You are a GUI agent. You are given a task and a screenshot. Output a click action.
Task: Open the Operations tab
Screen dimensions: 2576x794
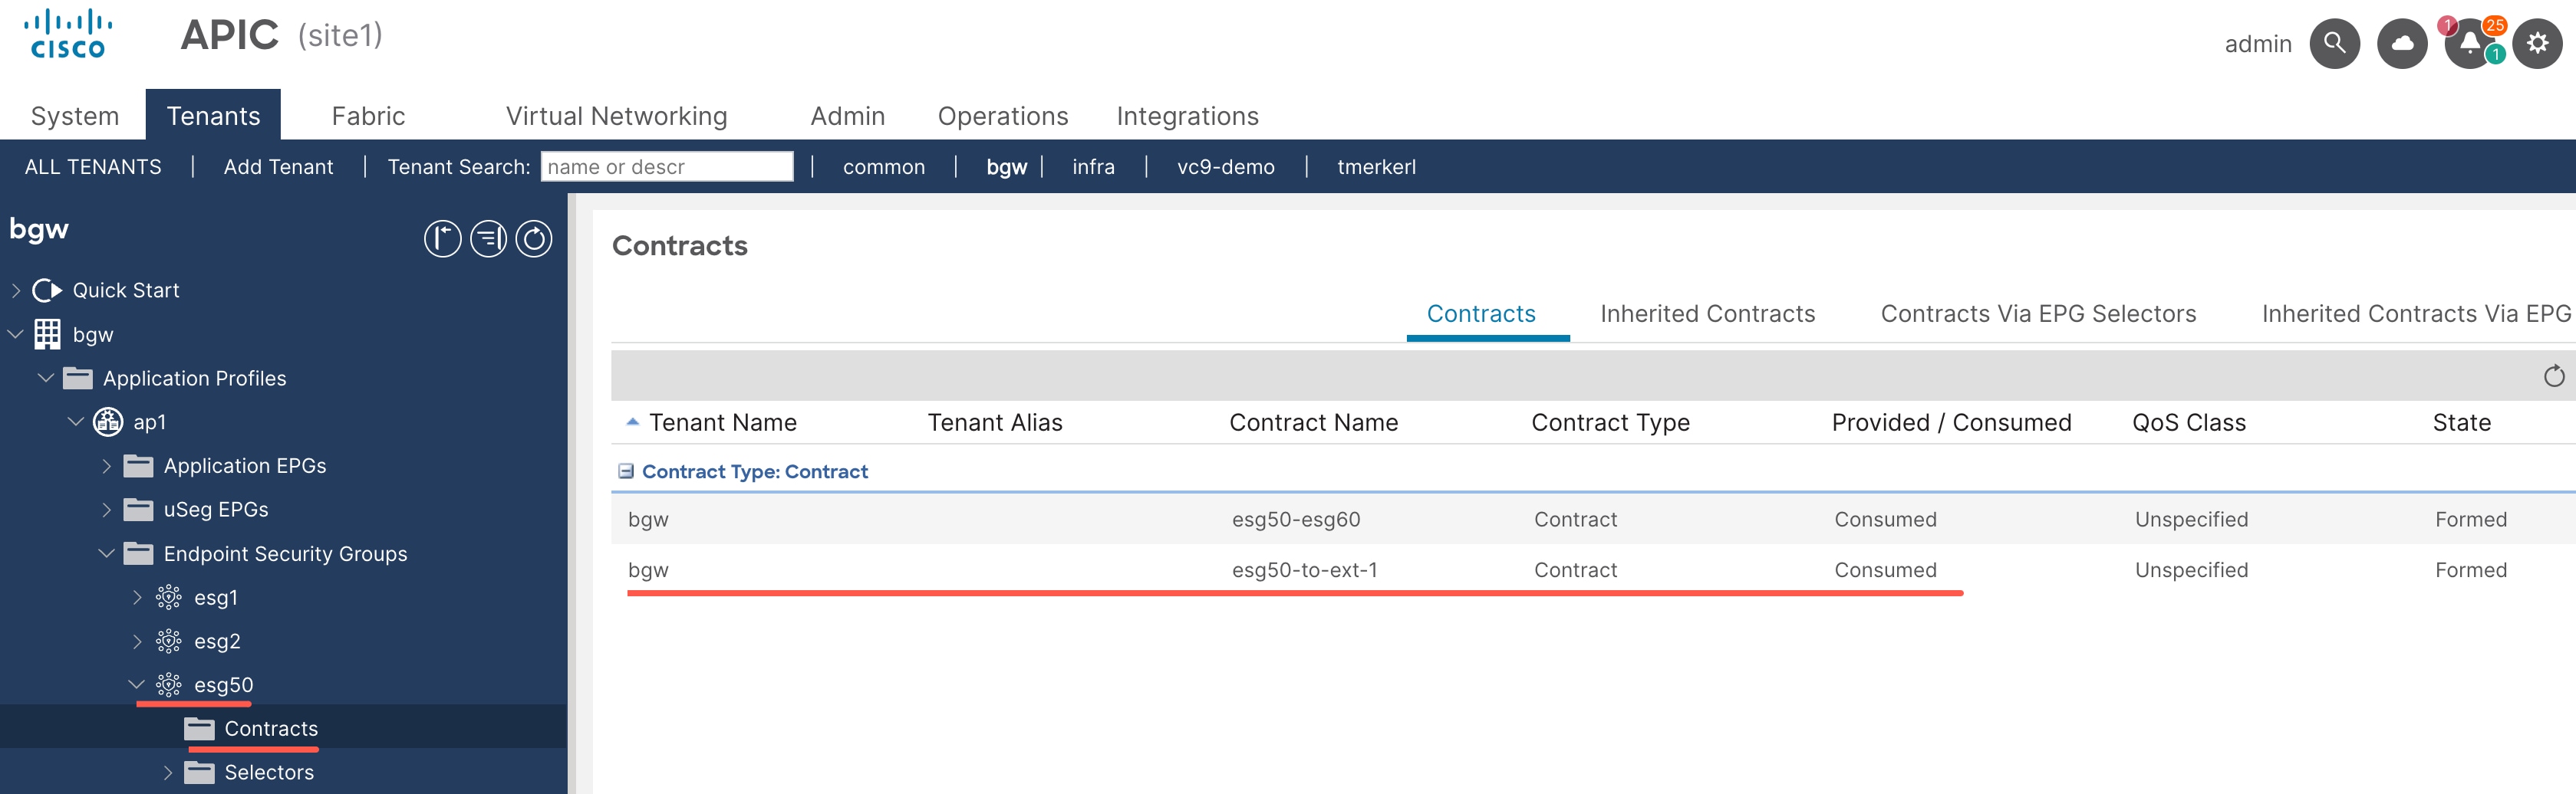click(x=1003, y=116)
